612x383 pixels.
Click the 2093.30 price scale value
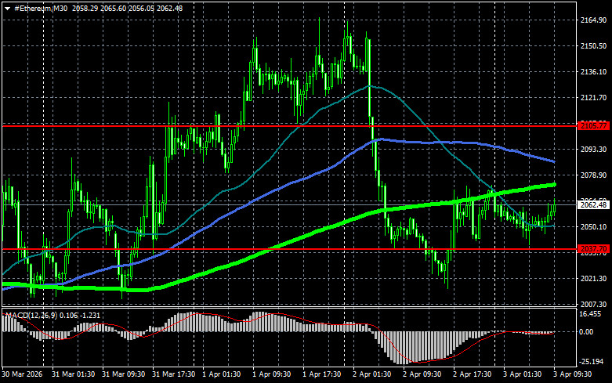594,150
